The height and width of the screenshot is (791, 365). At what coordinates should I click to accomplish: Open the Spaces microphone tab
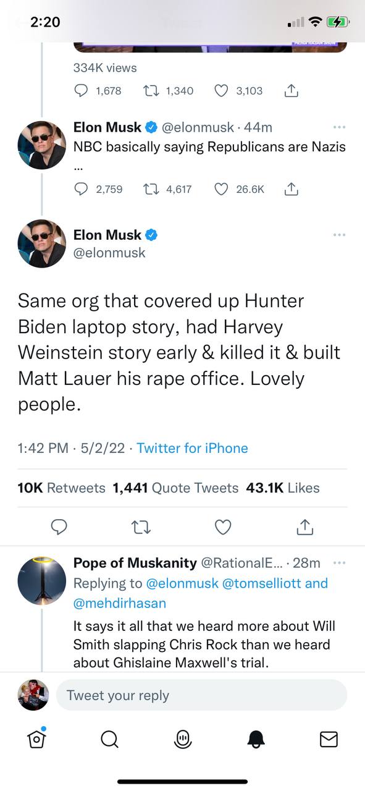click(x=183, y=738)
